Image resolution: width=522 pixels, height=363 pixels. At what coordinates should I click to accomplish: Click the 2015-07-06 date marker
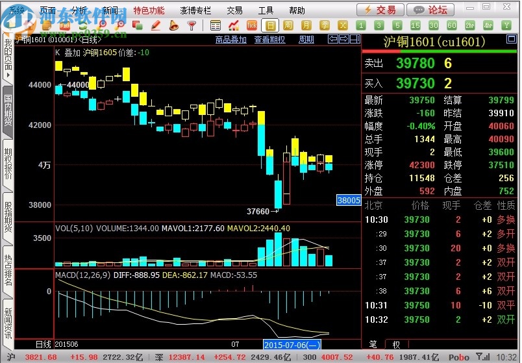tap(292, 345)
